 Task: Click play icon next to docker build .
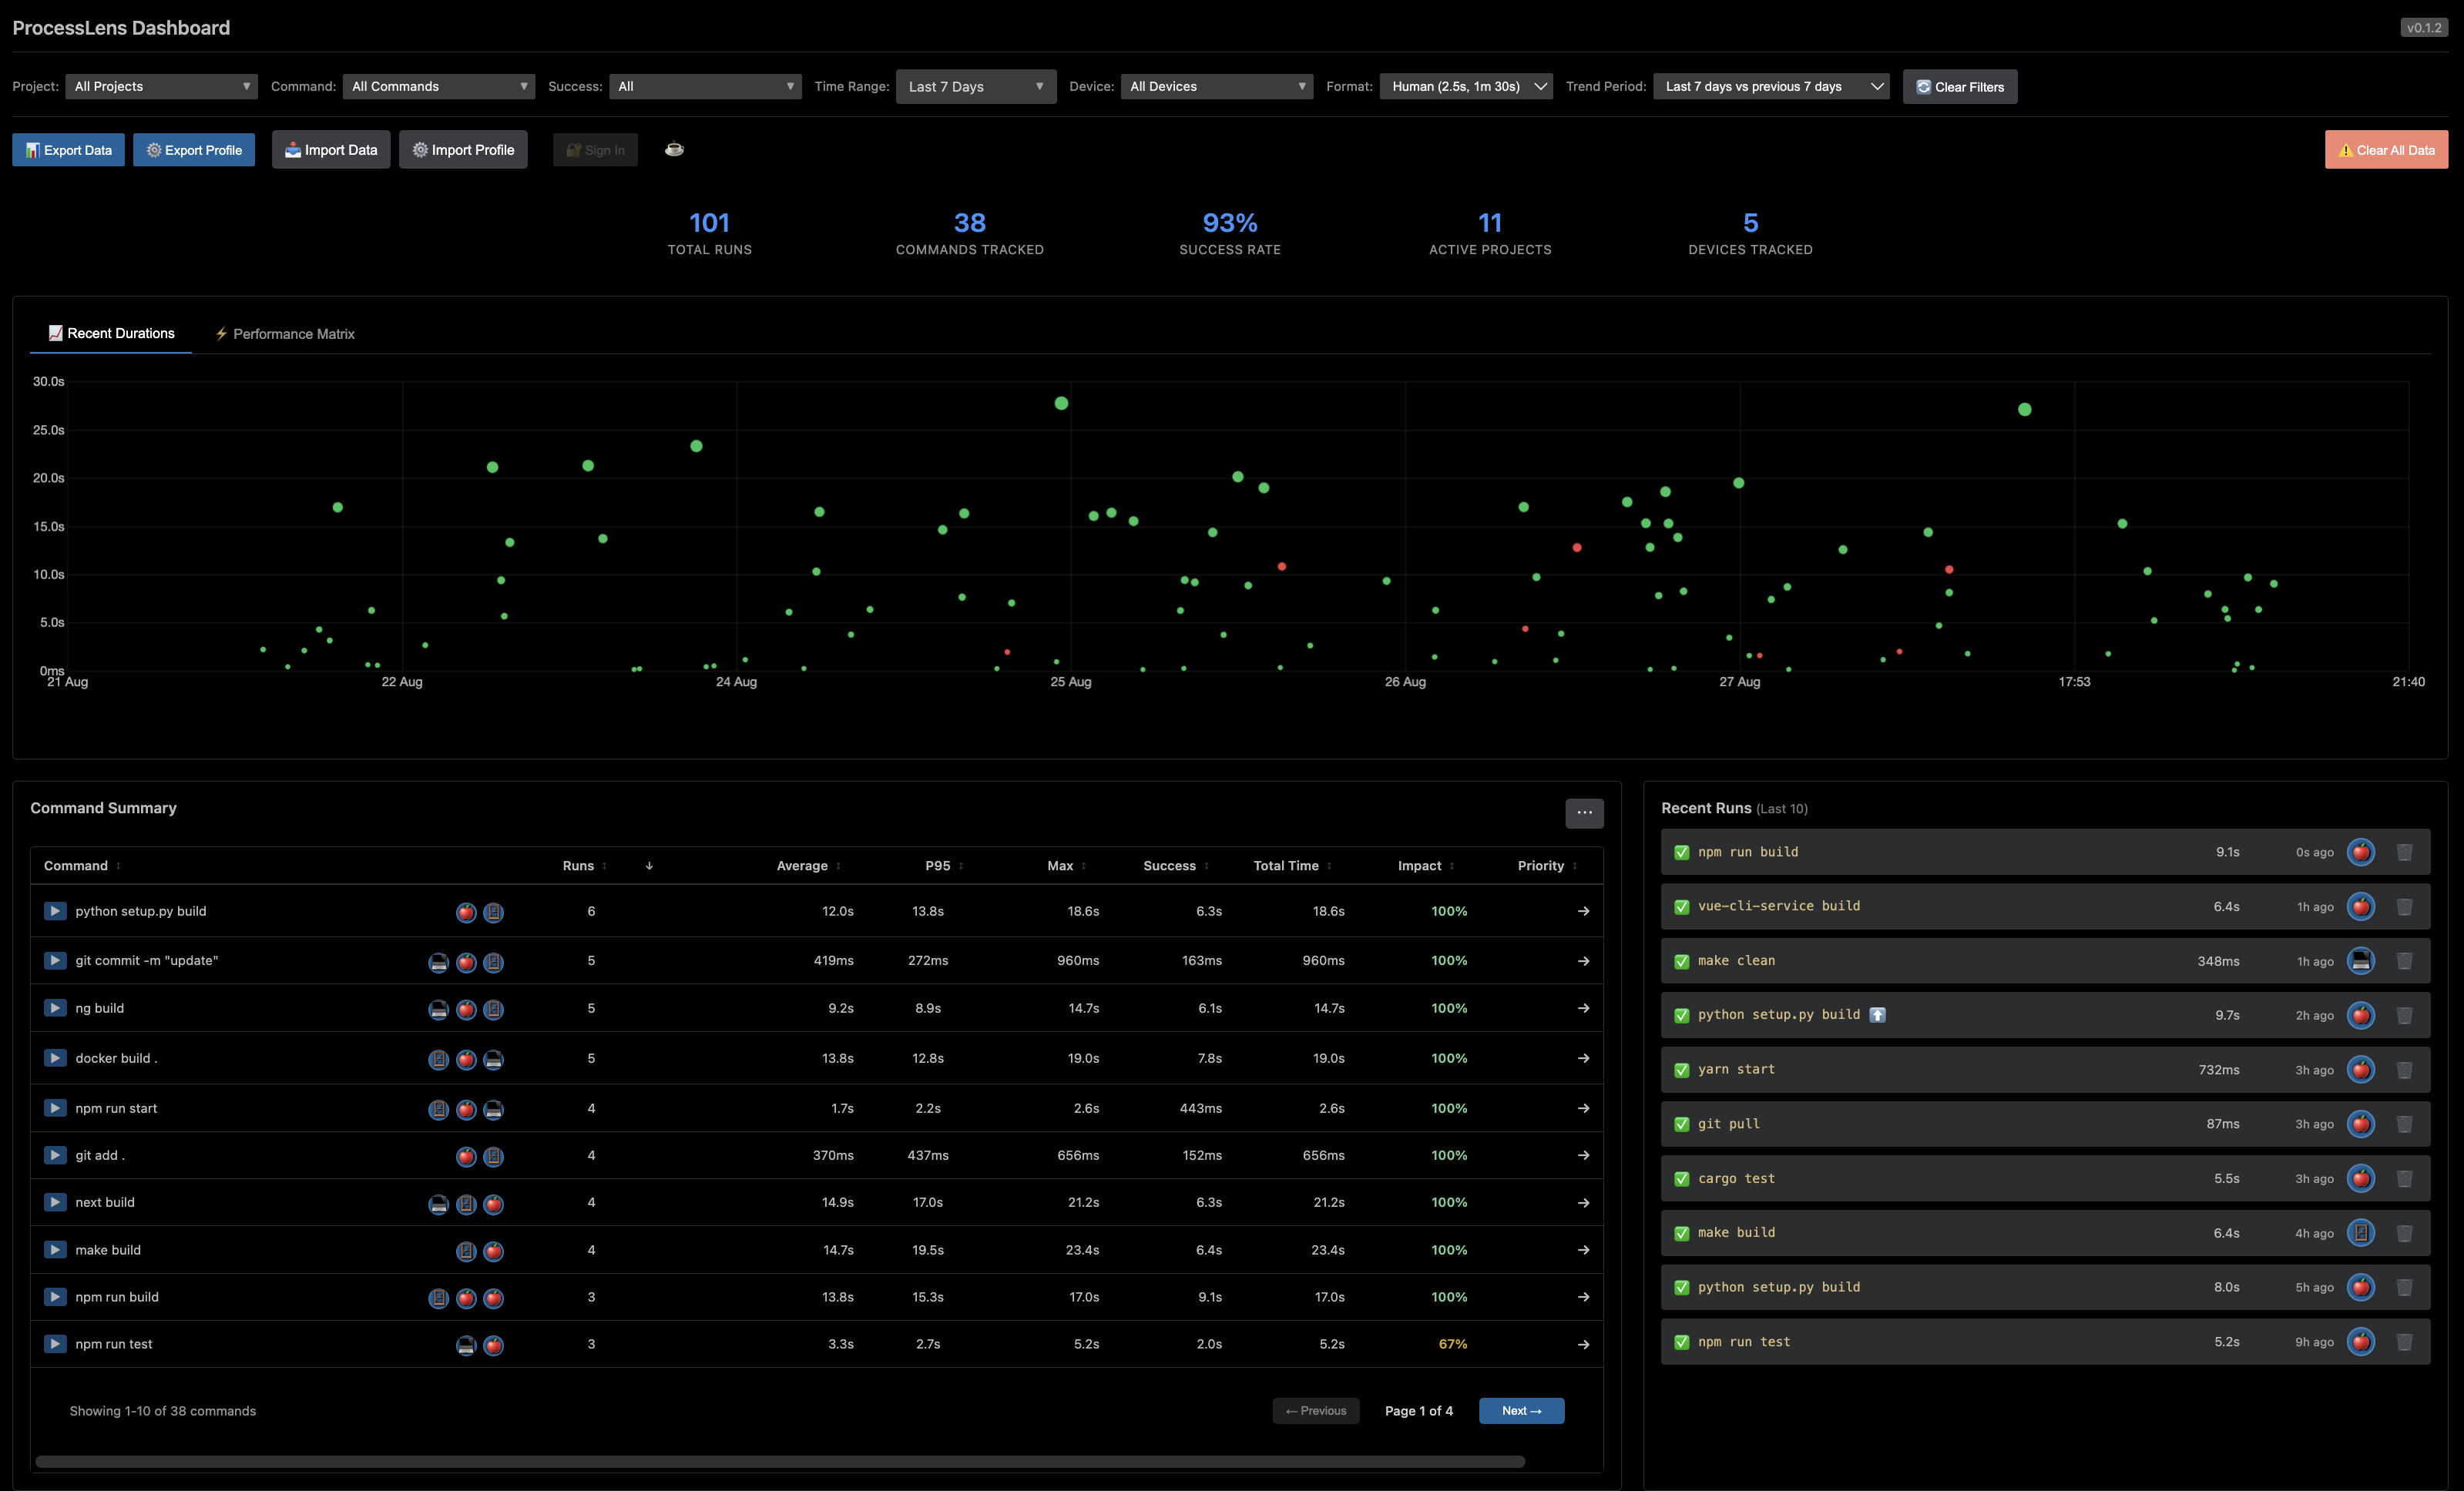pos(55,1057)
